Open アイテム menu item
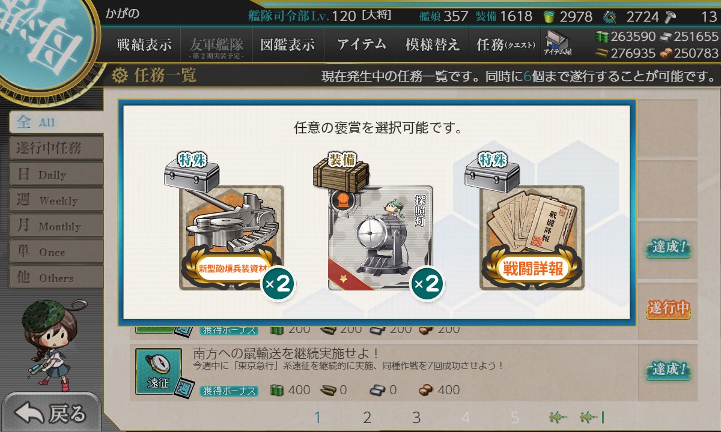The width and height of the screenshot is (721, 432). tap(361, 44)
